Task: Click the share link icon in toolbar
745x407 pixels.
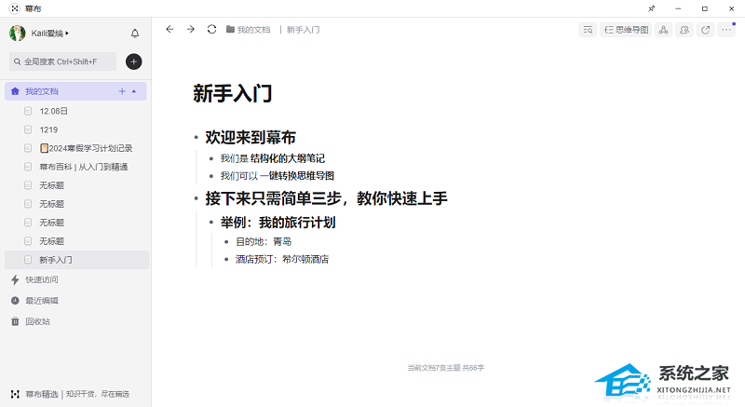Action: click(x=663, y=30)
